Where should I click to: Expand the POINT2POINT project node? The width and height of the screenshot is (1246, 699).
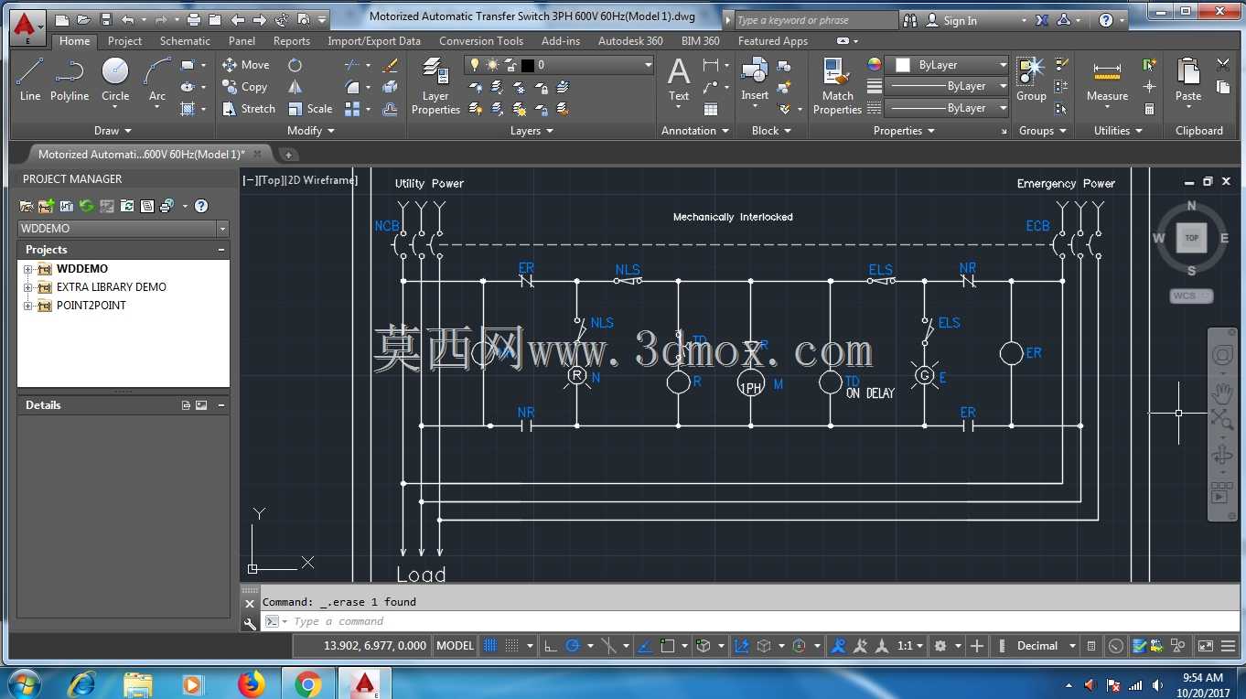27,306
